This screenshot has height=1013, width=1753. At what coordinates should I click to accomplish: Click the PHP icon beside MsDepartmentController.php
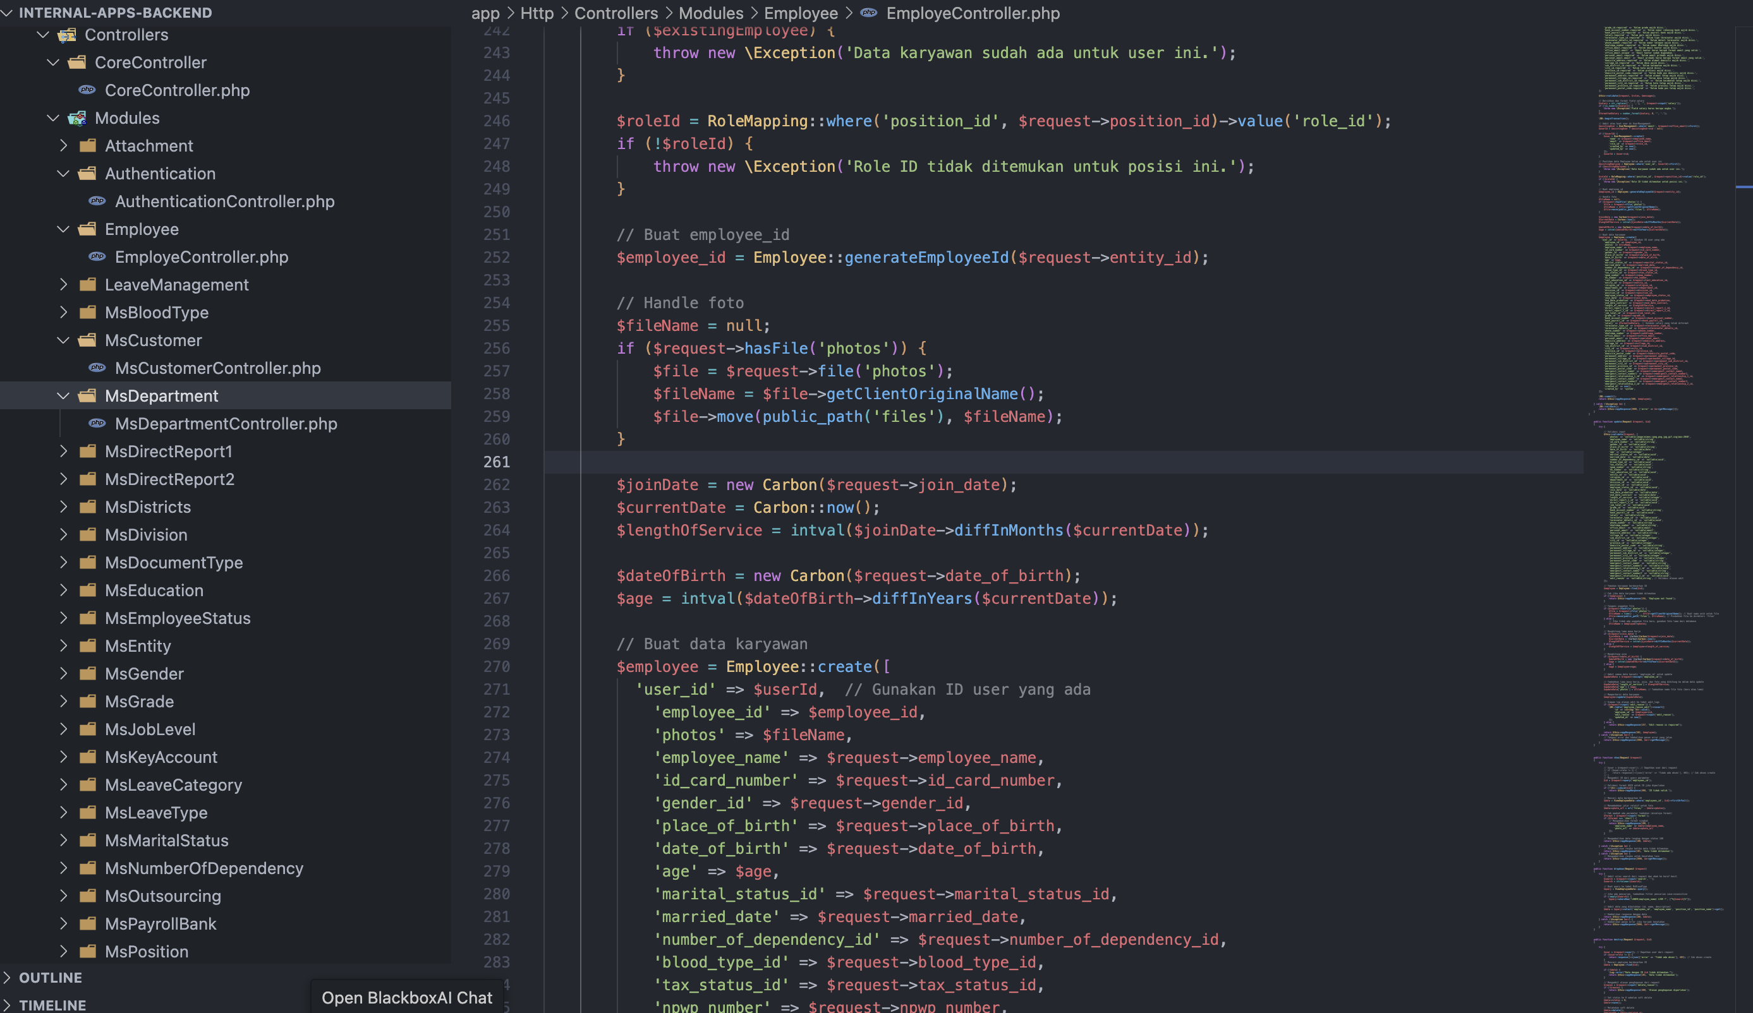click(97, 423)
